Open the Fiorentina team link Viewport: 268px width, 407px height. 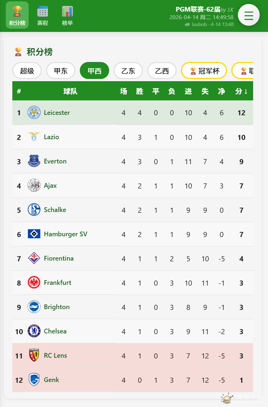(59, 258)
